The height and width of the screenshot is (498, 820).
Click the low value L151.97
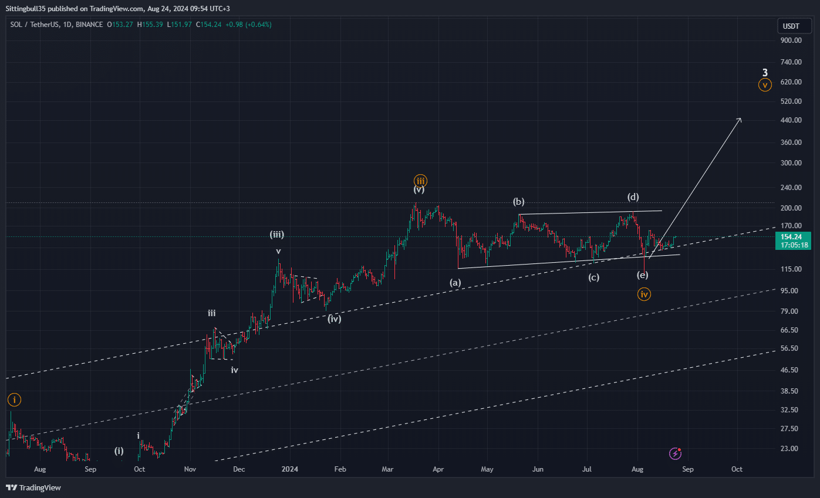[x=180, y=25]
